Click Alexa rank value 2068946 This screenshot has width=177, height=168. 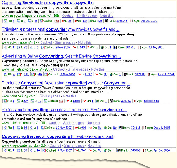[122, 21]
